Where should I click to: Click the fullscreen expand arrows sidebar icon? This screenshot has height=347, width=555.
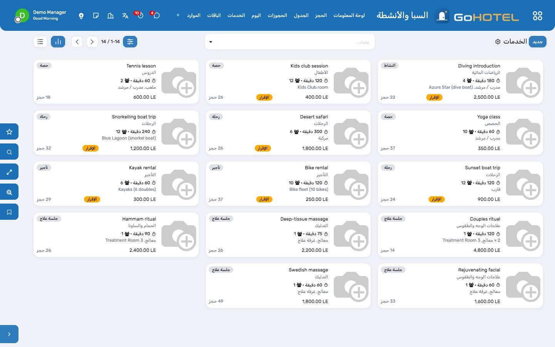click(x=9, y=172)
